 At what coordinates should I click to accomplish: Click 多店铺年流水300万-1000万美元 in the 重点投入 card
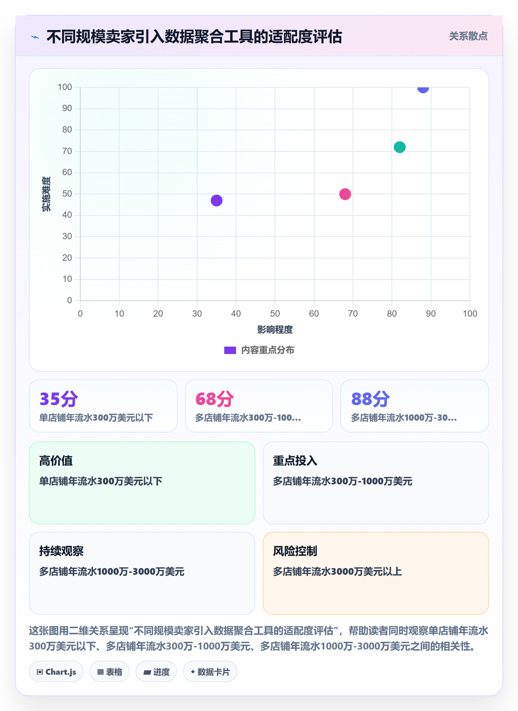(x=343, y=481)
